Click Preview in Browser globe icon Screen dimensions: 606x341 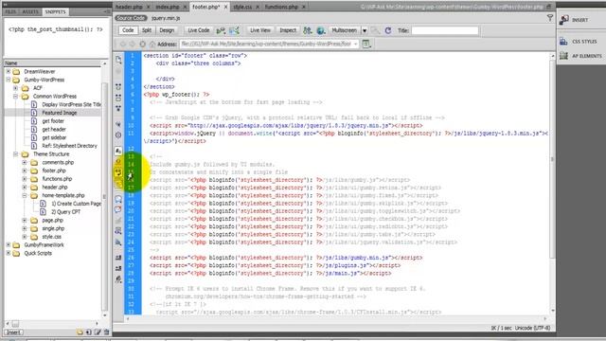pyautogui.click(x=321, y=30)
